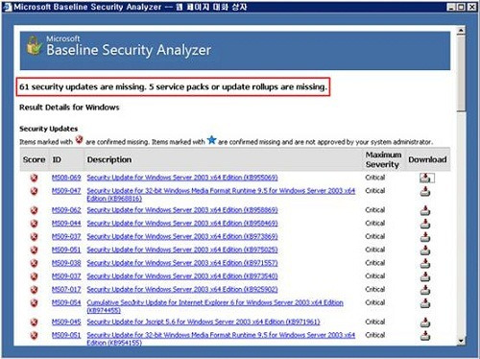Click red shield icon in the KB973540 row
This screenshot has height=359, width=480.
34,276
